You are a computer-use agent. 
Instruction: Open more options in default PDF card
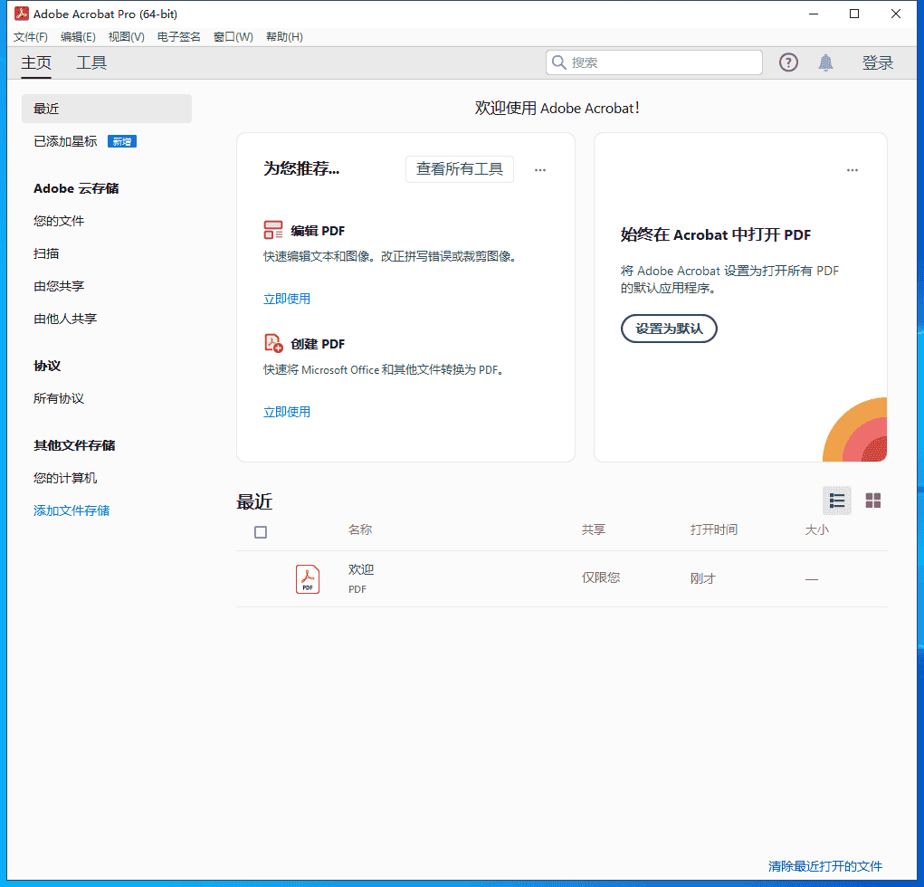click(852, 170)
